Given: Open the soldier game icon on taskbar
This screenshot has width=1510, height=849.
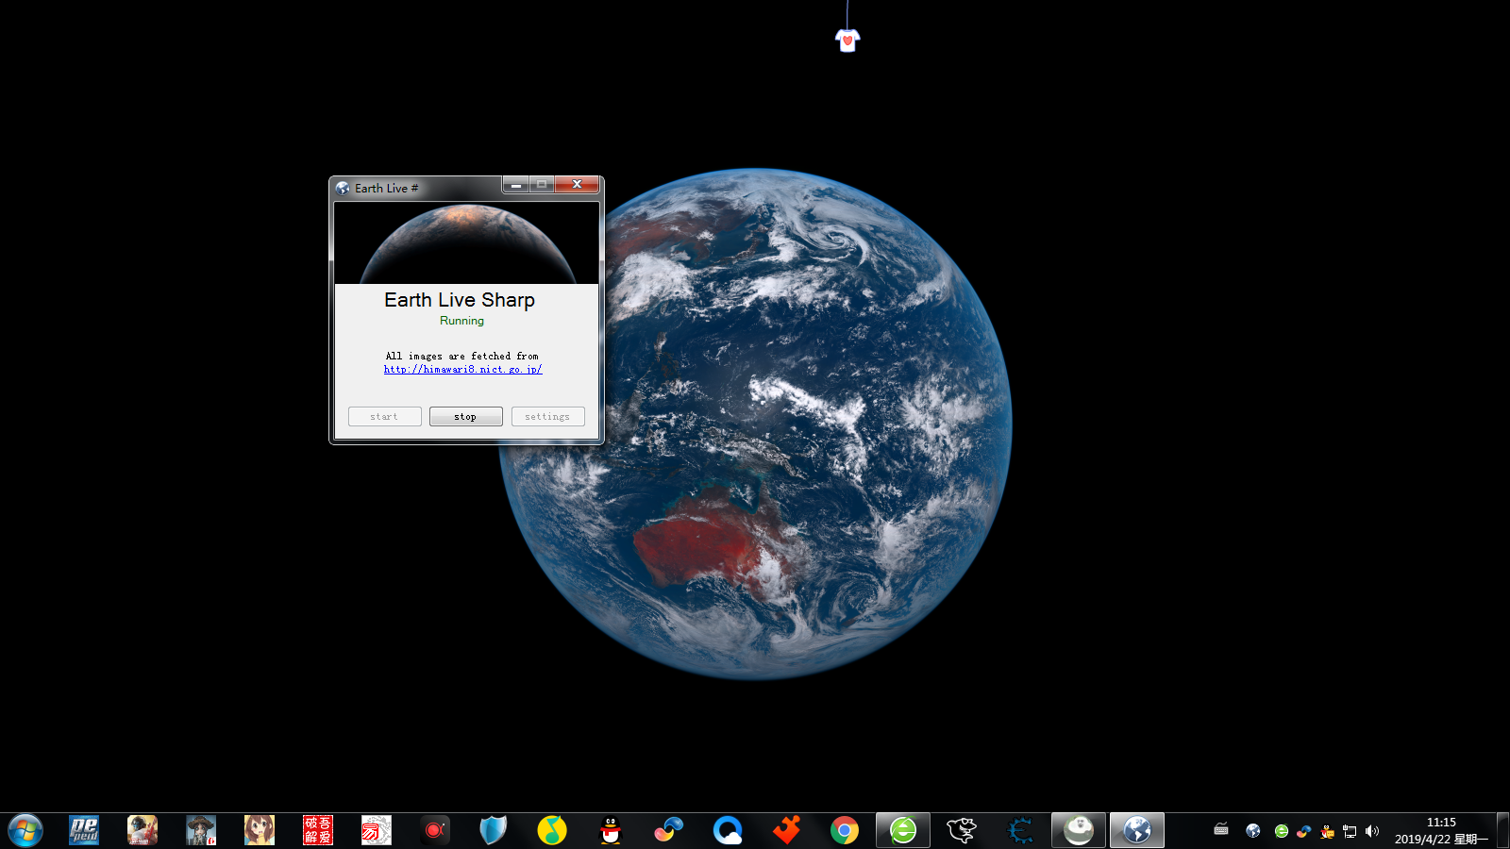Looking at the screenshot, I should tap(143, 830).
